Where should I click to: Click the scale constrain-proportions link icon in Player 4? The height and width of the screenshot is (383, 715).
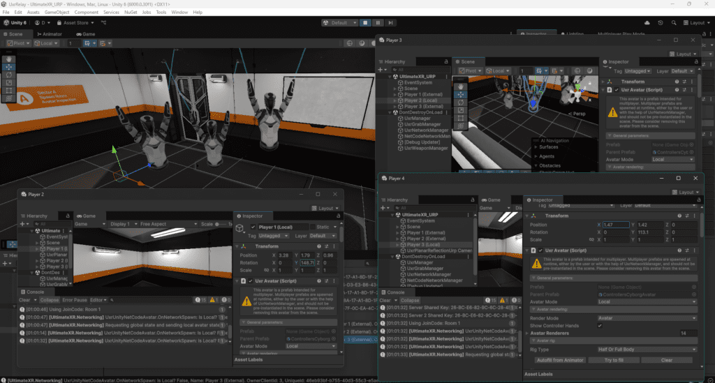click(592, 239)
